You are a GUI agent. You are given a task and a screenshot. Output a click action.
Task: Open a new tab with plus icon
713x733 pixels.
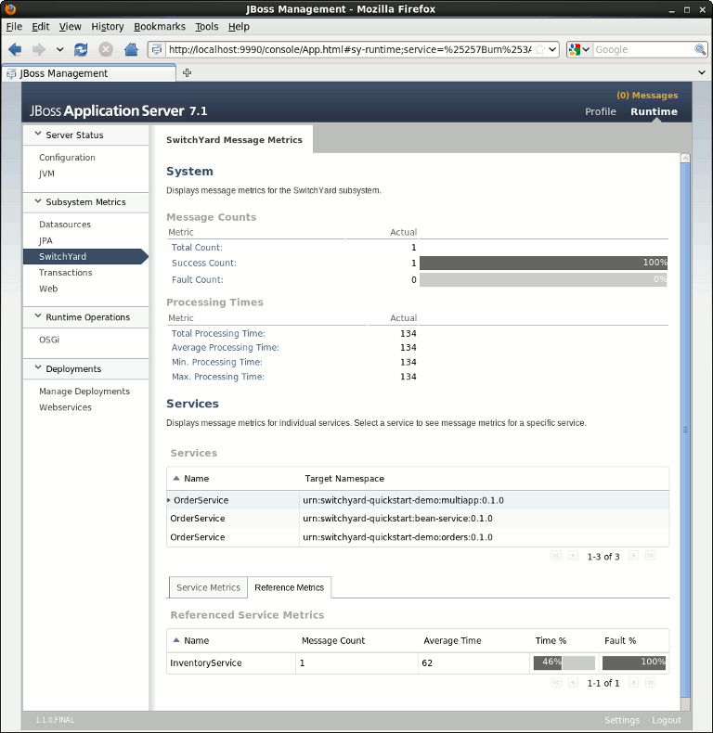click(188, 72)
